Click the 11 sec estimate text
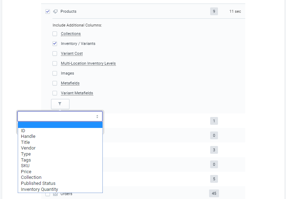The image size is (286, 199). point(235,11)
